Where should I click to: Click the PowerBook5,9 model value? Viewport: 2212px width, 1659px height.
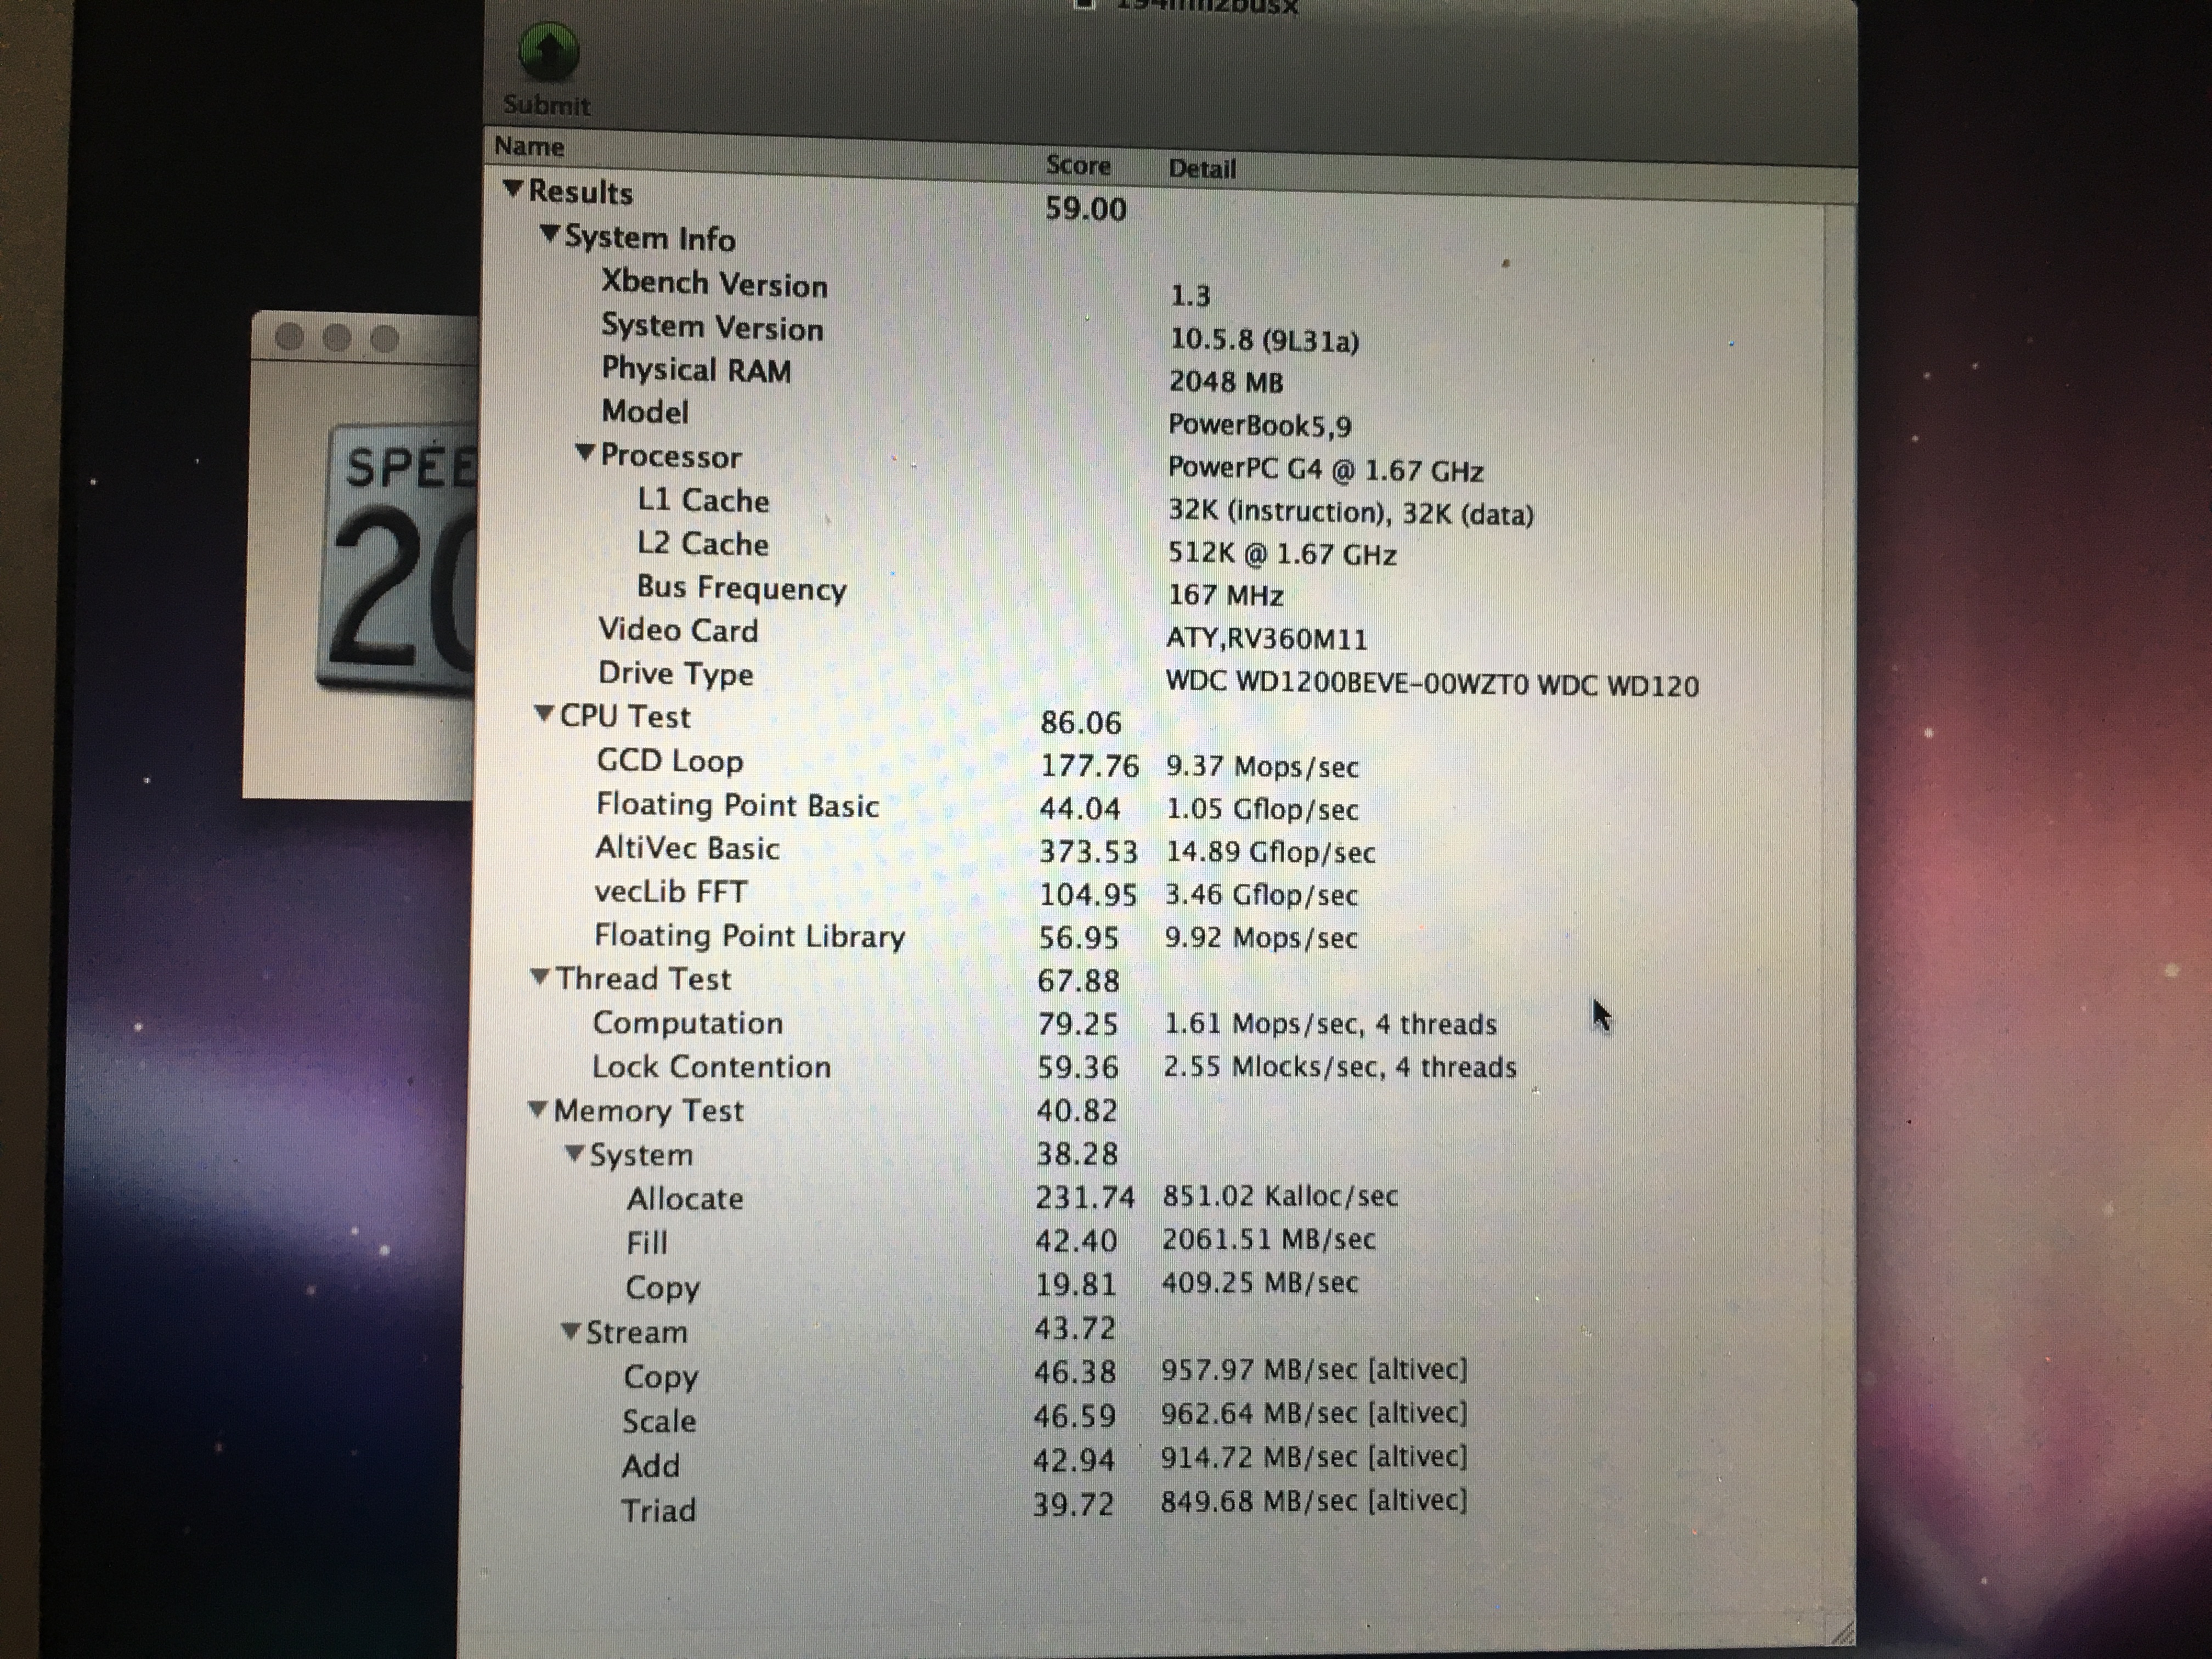point(1259,426)
